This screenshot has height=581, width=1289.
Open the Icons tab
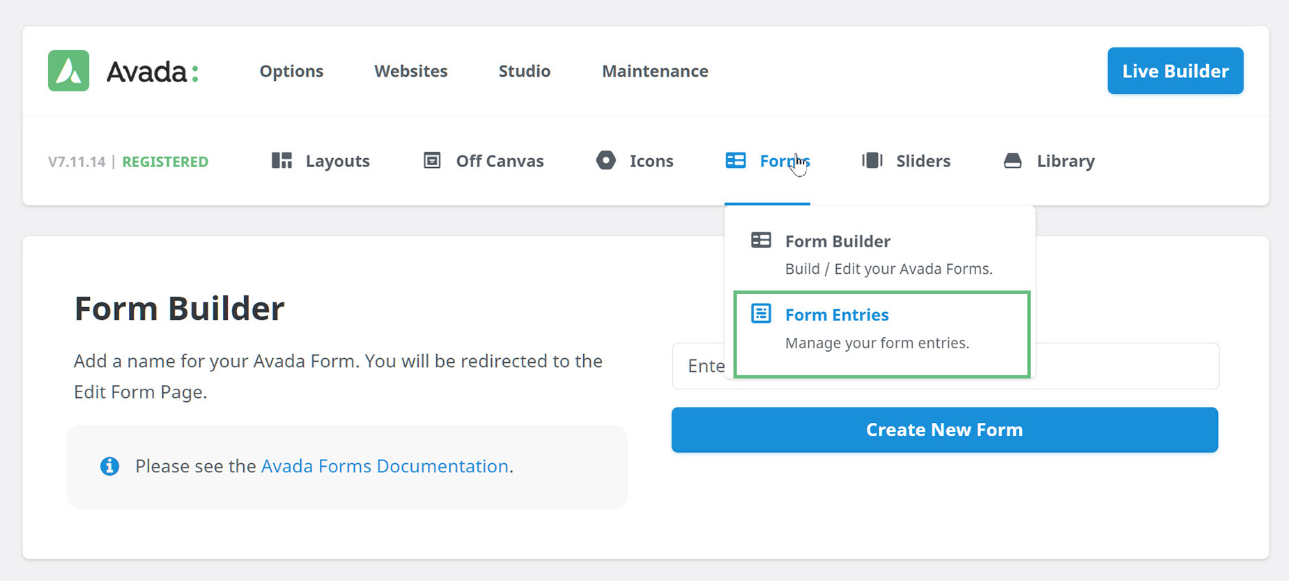(651, 161)
